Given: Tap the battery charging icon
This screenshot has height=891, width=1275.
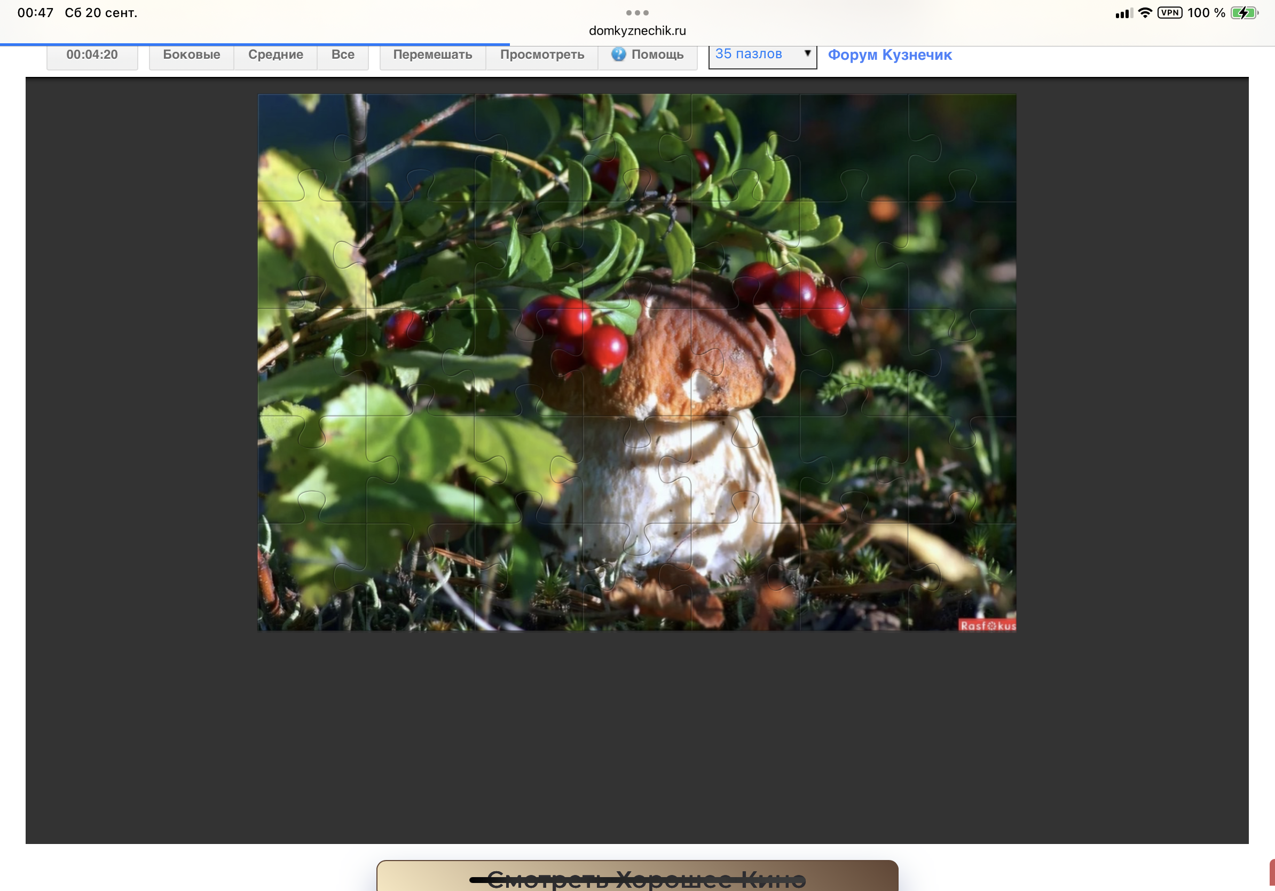Looking at the screenshot, I should (x=1244, y=13).
